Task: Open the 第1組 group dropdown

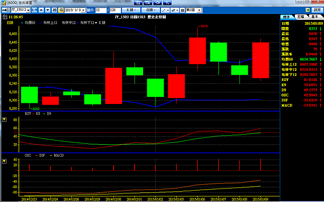Action: click(199, 10)
